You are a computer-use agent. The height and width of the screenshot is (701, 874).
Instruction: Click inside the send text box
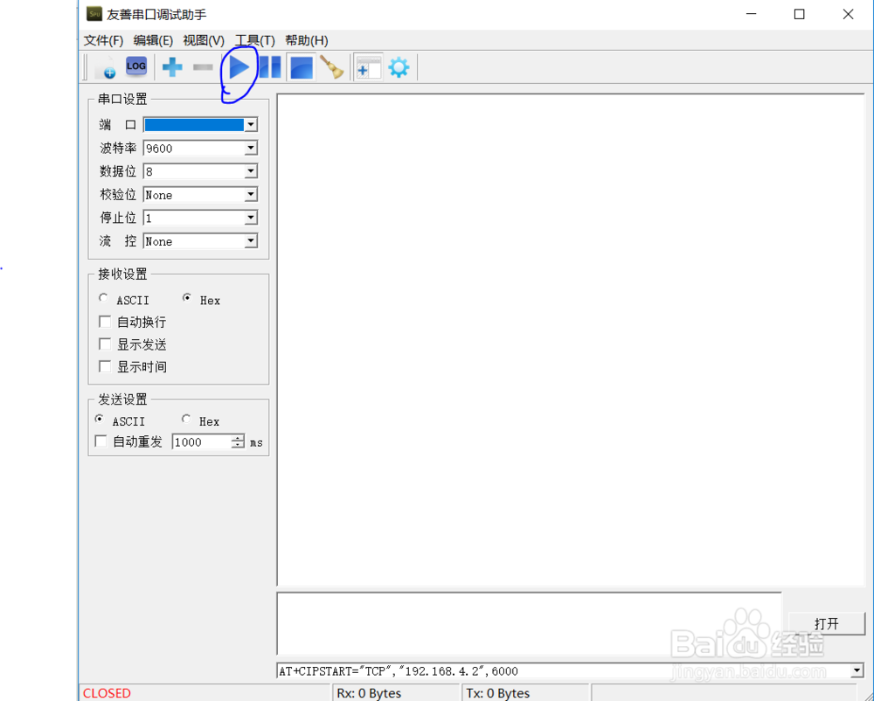pyautogui.click(x=529, y=623)
